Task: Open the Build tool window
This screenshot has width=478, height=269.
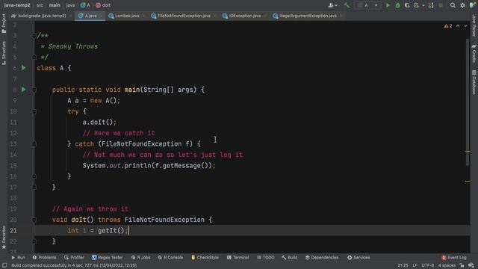Action: click(290, 257)
